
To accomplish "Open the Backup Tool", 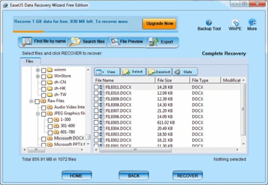I will [x=209, y=24].
